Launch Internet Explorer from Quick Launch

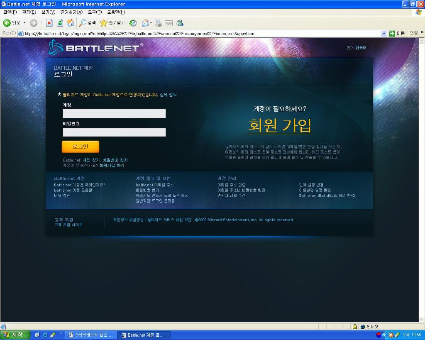pos(45,335)
